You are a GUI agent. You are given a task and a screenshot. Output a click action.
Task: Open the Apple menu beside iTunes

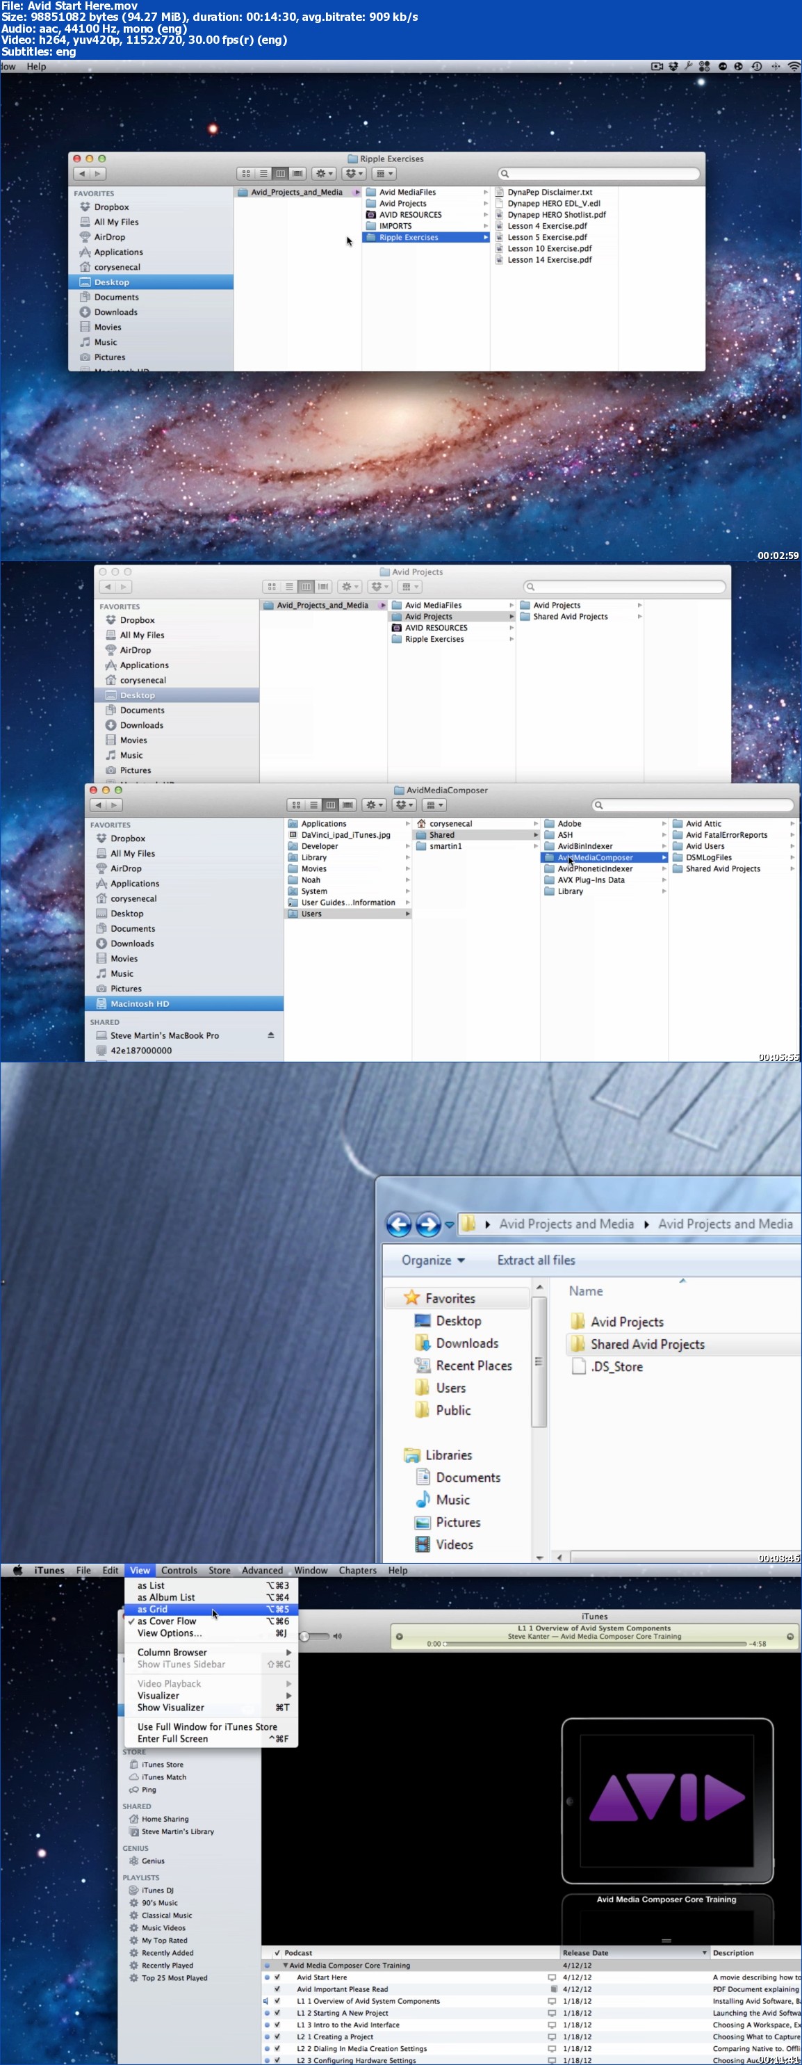(17, 1571)
